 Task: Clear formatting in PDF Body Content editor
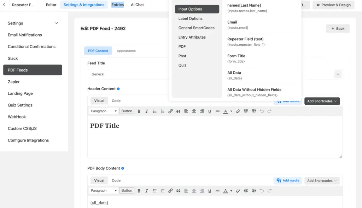coord(238,191)
